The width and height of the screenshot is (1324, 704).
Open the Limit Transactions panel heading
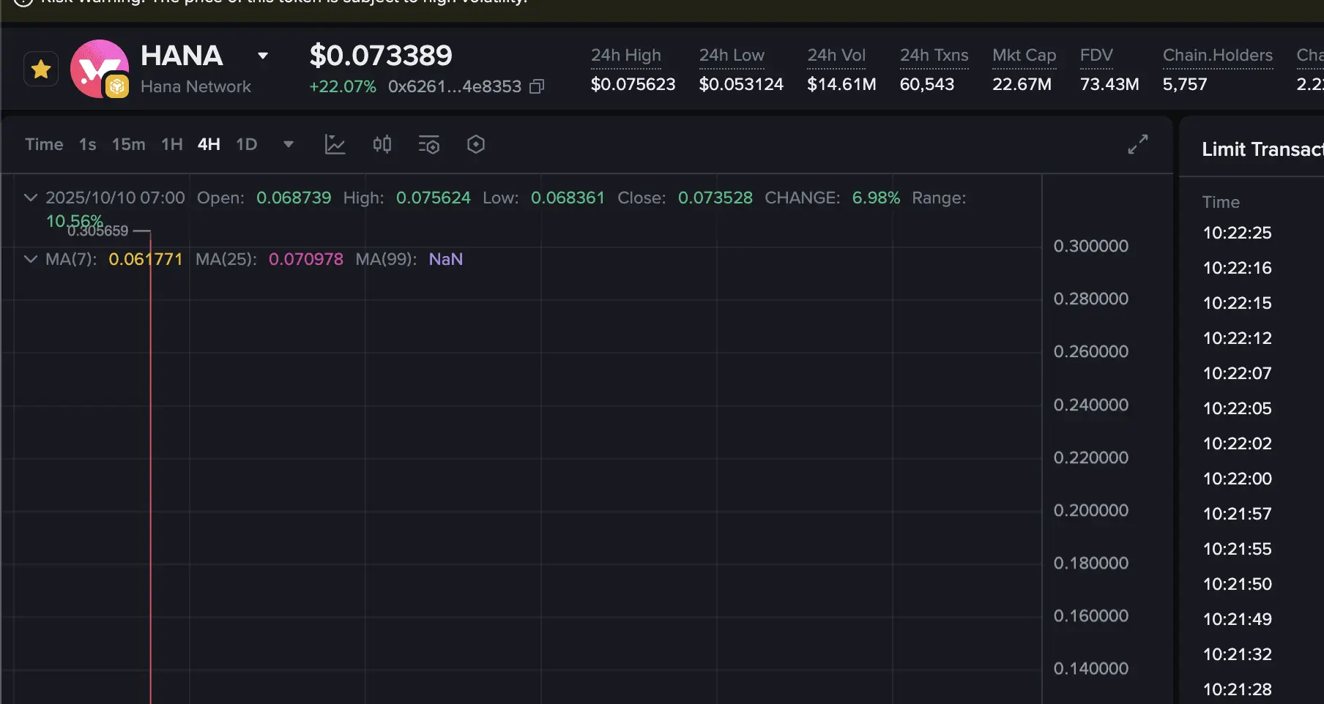(1262, 149)
